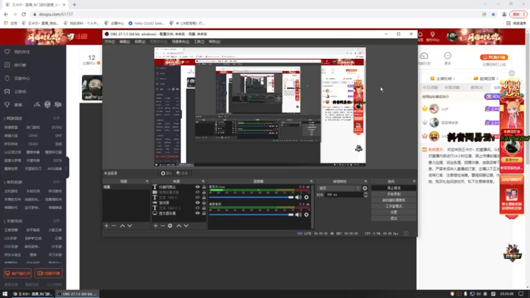Screen dimensions: 530x298
Task: Toggle visibility of the third source (text GDI+)
Action: pyautogui.click(x=197, y=197)
